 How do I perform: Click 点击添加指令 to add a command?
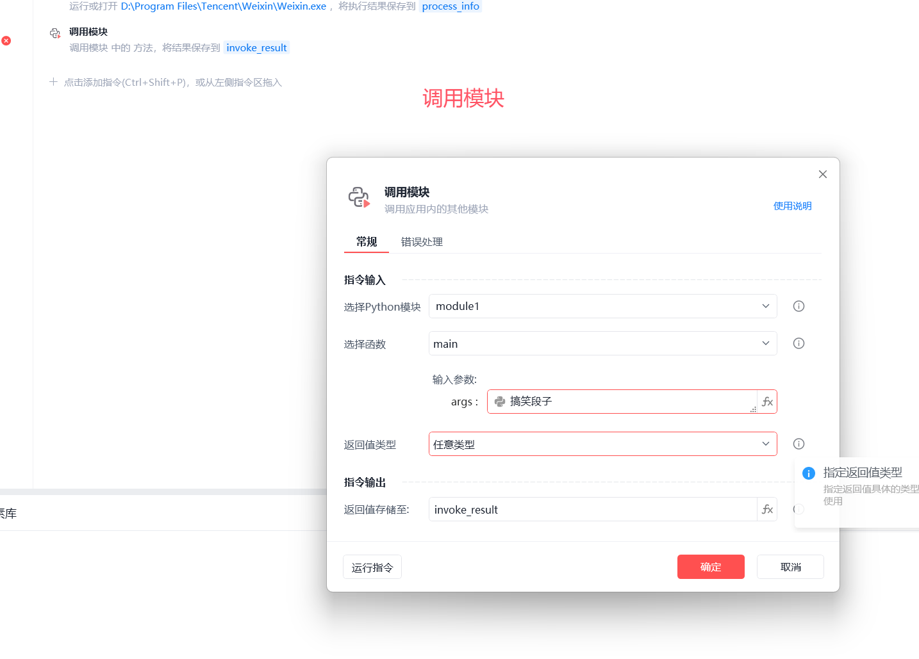(x=173, y=82)
